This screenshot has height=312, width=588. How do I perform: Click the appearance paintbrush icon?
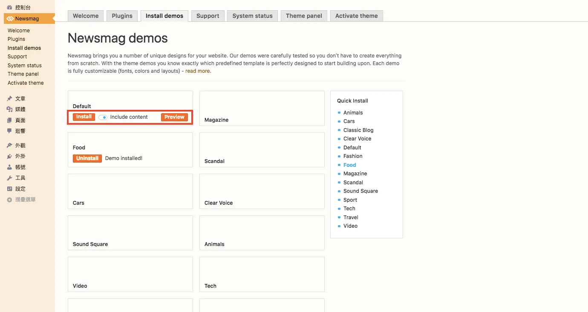(9, 146)
